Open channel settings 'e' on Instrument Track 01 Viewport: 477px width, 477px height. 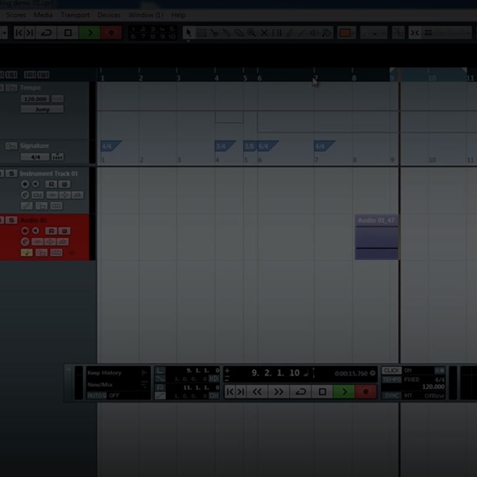pyautogui.click(x=25, y=195)
